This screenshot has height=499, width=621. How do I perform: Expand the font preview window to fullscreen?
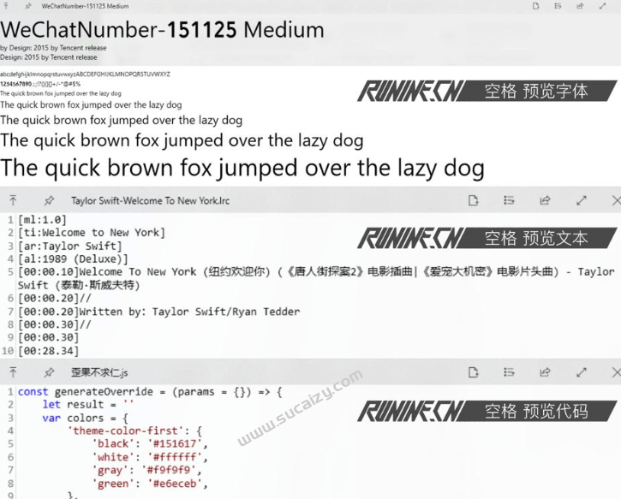tap(602, 6)
